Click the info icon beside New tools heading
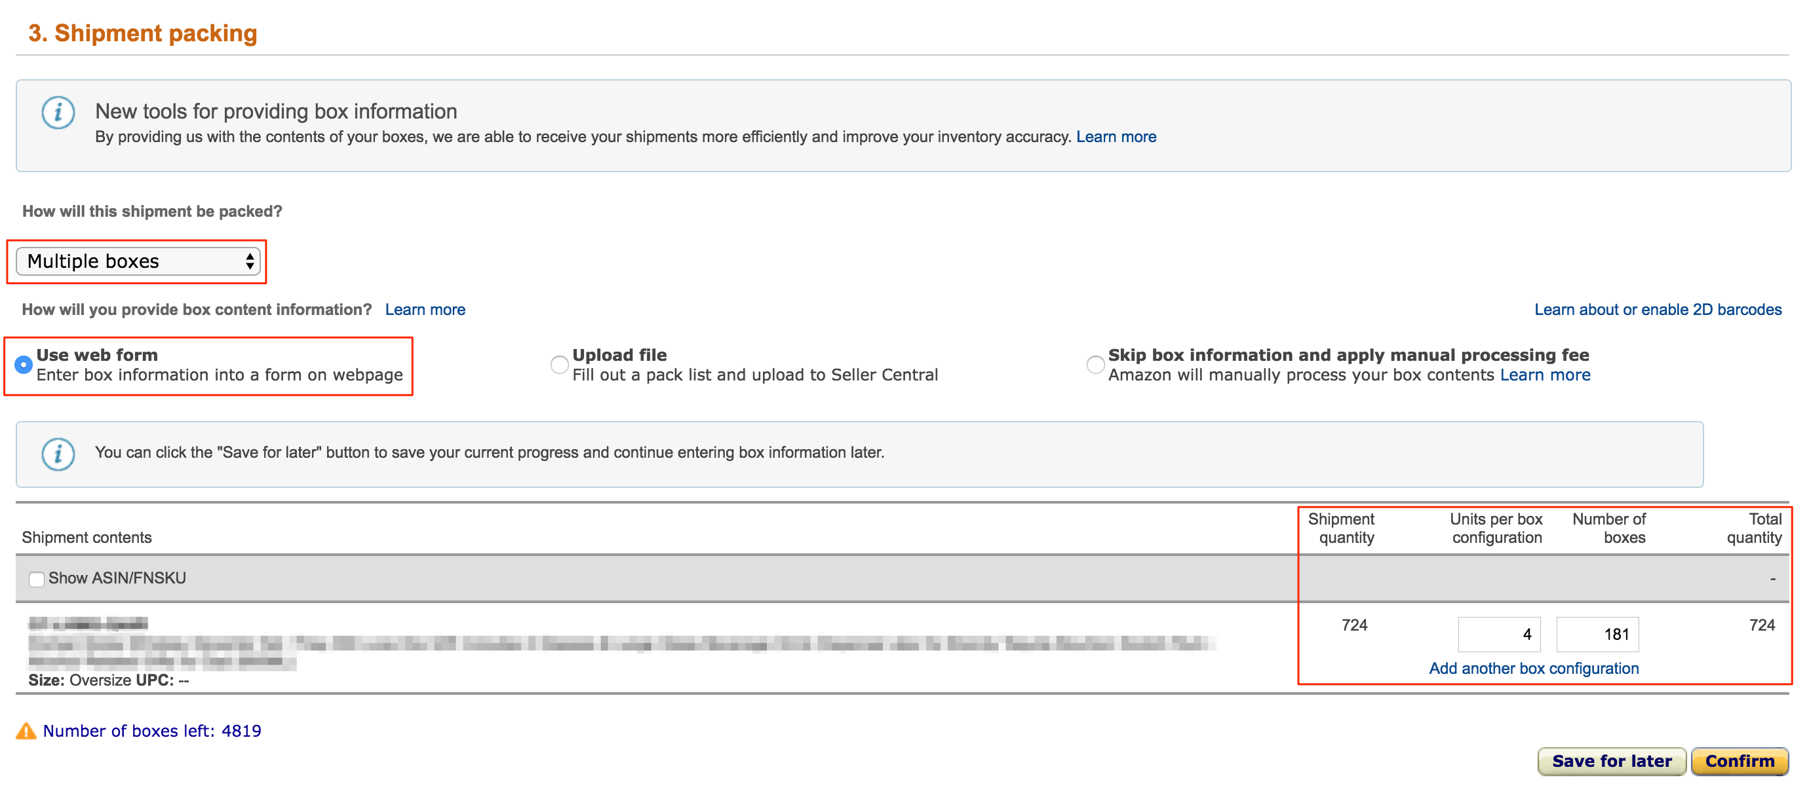The height and width of the screenshot is (795, 1809). click(x=58, y=112)
